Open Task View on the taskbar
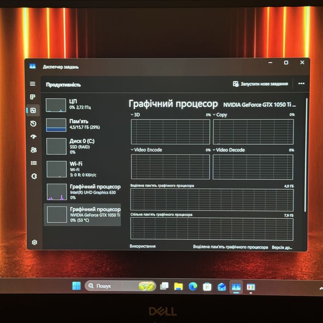This screenshot has height=323, width=323. (x=164, y=286)
